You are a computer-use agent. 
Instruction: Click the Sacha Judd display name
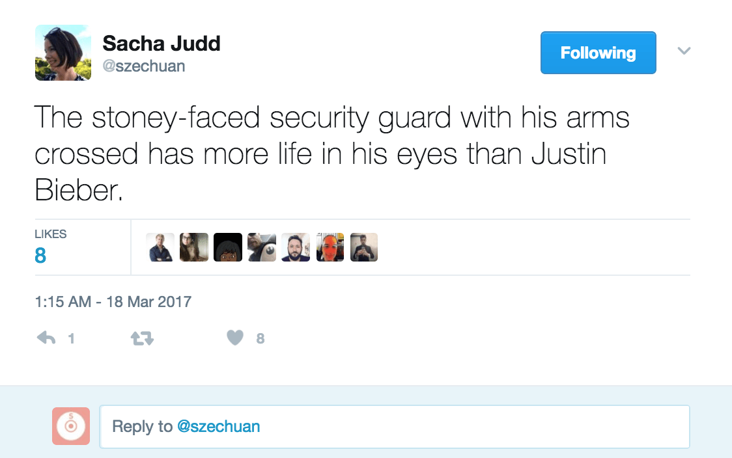pos(162,44)
